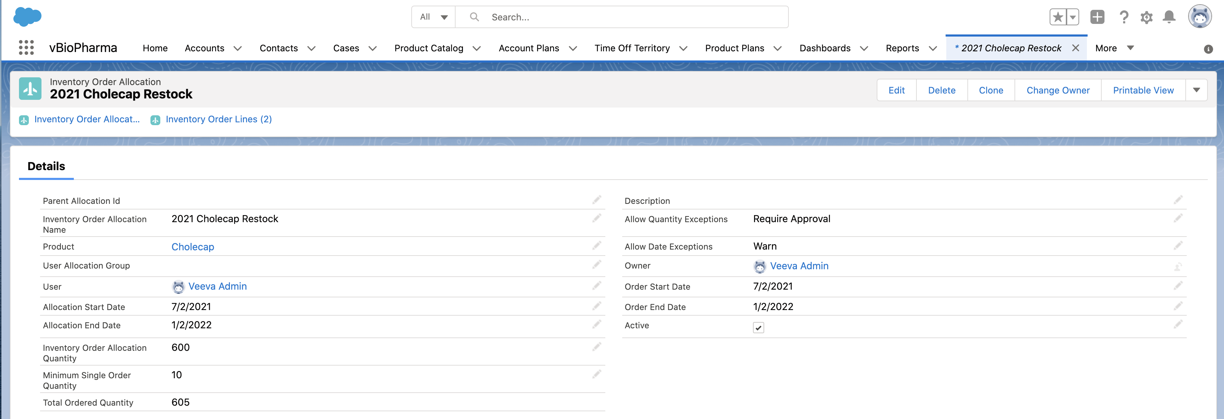
Task: Open the App Launcher grid icon
Action: (26, 48)
